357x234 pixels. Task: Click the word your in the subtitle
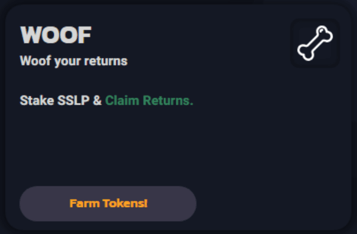(x=67, y=62)
